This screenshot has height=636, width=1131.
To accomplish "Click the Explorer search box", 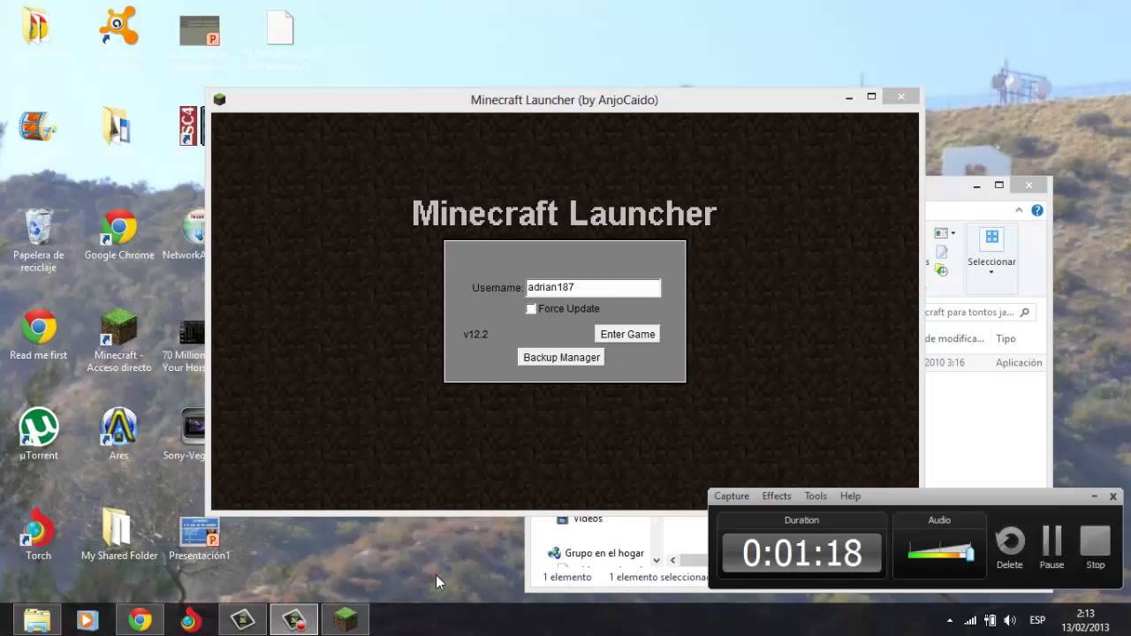I will click(979, 312).
